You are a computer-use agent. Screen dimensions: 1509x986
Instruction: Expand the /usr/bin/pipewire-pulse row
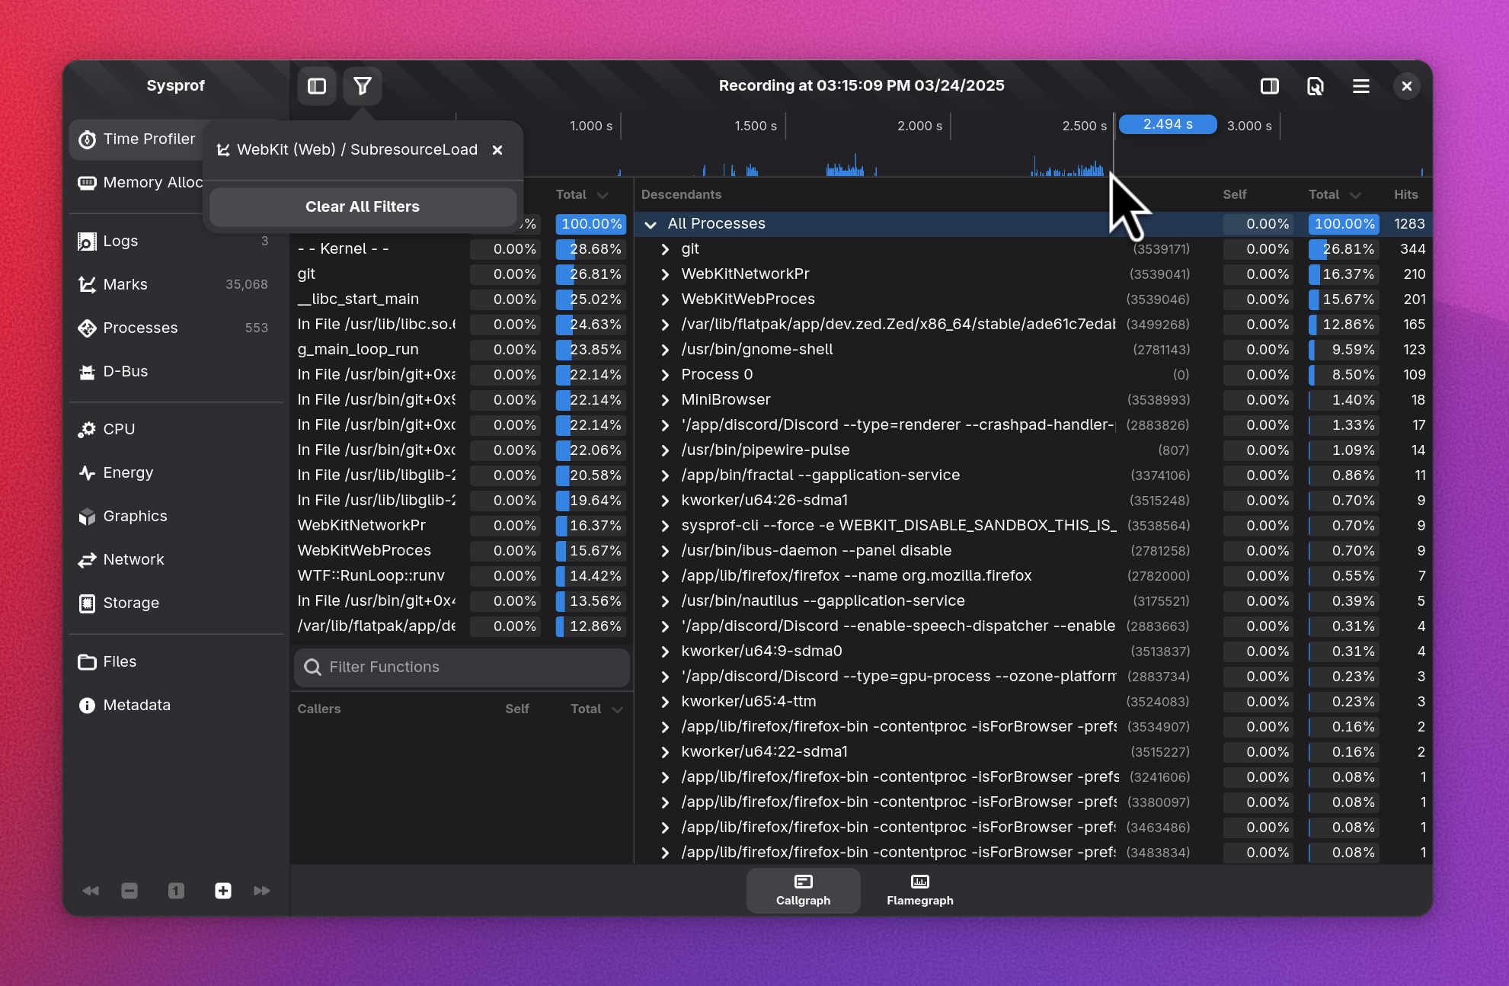(665, 450)
